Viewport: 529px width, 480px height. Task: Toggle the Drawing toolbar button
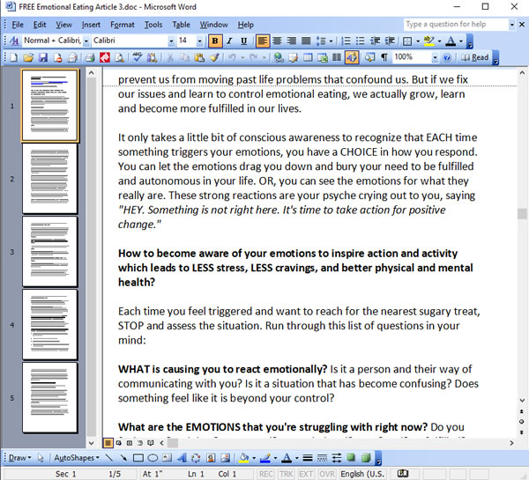[x=352, y=57]
